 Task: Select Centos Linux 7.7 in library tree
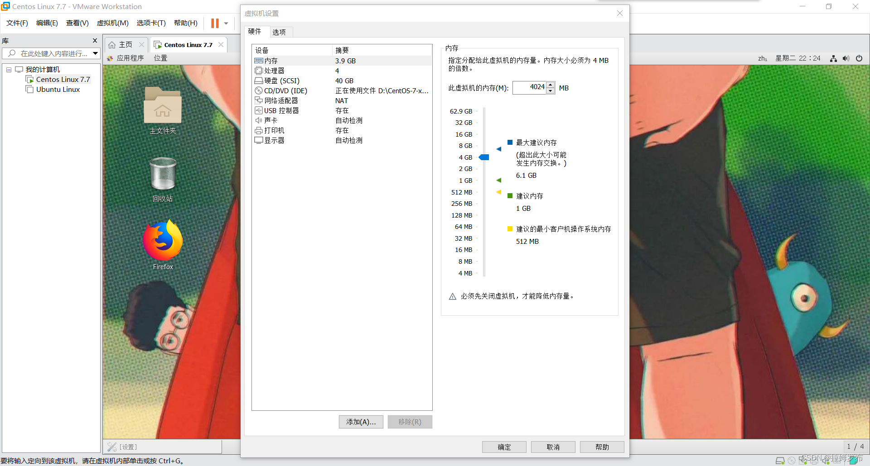pyautogui.click(x=63, y=80)
